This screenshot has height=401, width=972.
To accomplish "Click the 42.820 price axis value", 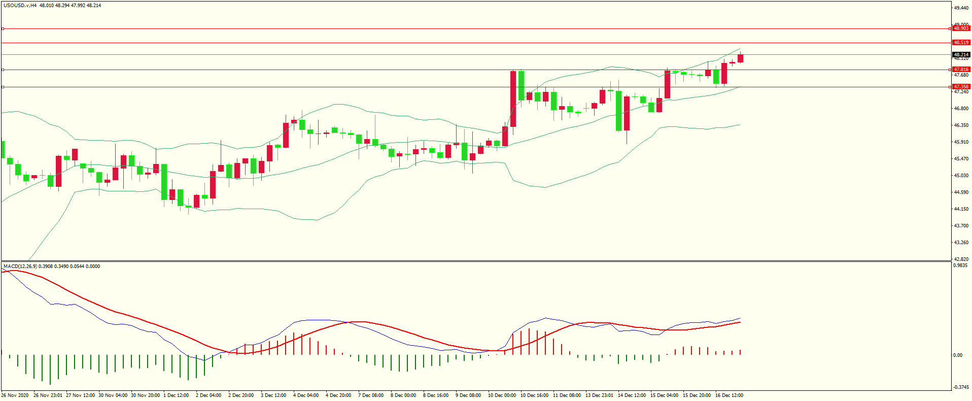I will click(961, 258).
